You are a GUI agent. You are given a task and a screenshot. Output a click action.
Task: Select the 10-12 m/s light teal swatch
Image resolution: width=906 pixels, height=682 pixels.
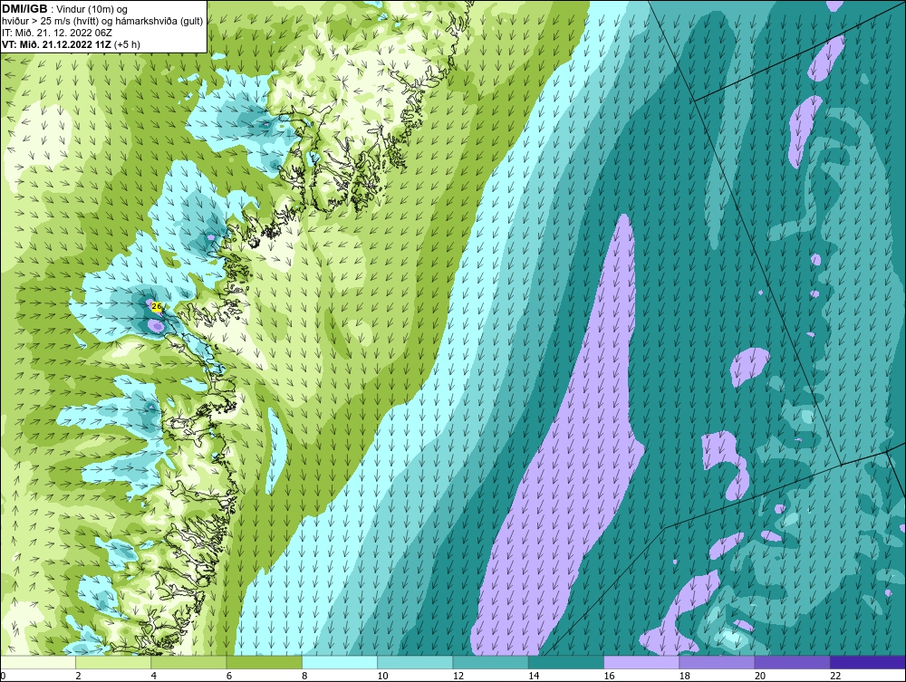[415, 662]
